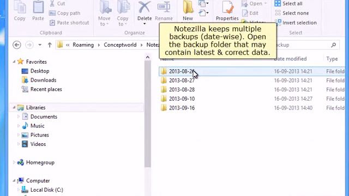Click Invert selection in the ribbon

[296, 23]
